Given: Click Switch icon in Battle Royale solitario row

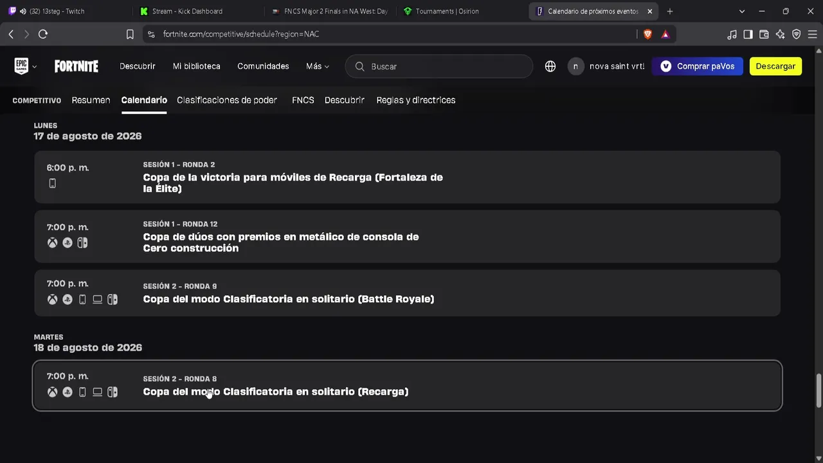Looking at the screenshot, I should (x=113, y=300).
